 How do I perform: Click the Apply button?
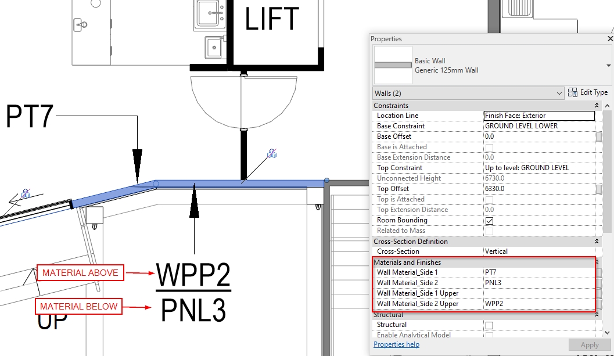(x=590, y=345)
